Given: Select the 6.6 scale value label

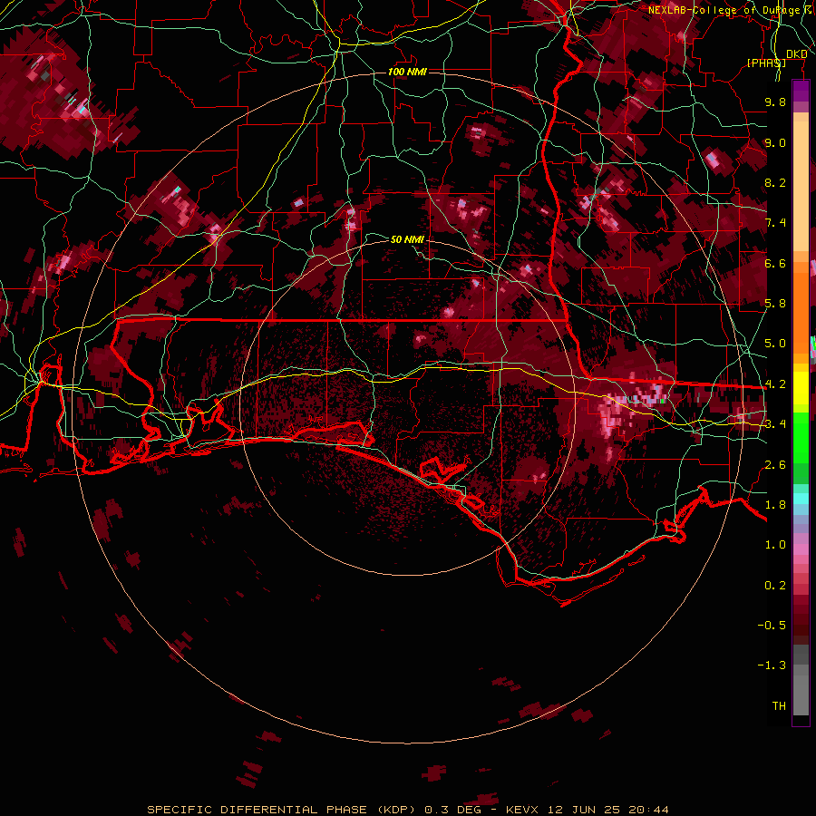Looking at the screenshot, I should pos(775,263).
